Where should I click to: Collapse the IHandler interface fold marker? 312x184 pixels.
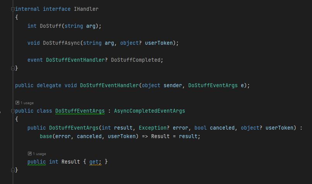13,9
